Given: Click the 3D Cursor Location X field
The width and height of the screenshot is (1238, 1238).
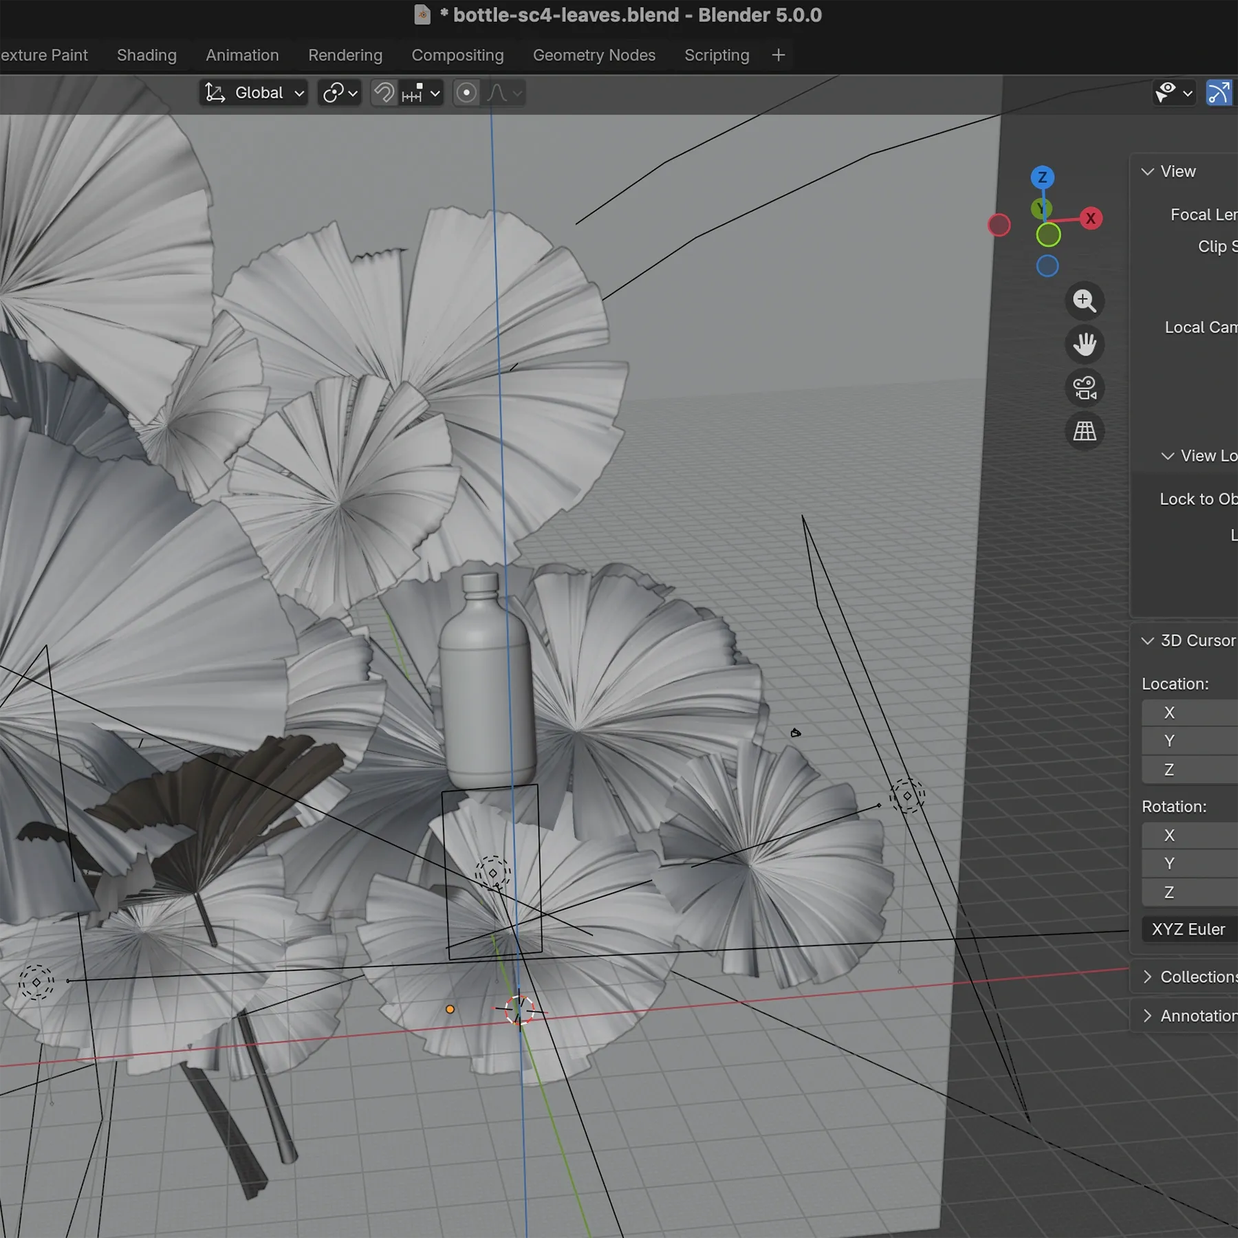Looking at the screenshot, I should click(x=1197, y=713).
